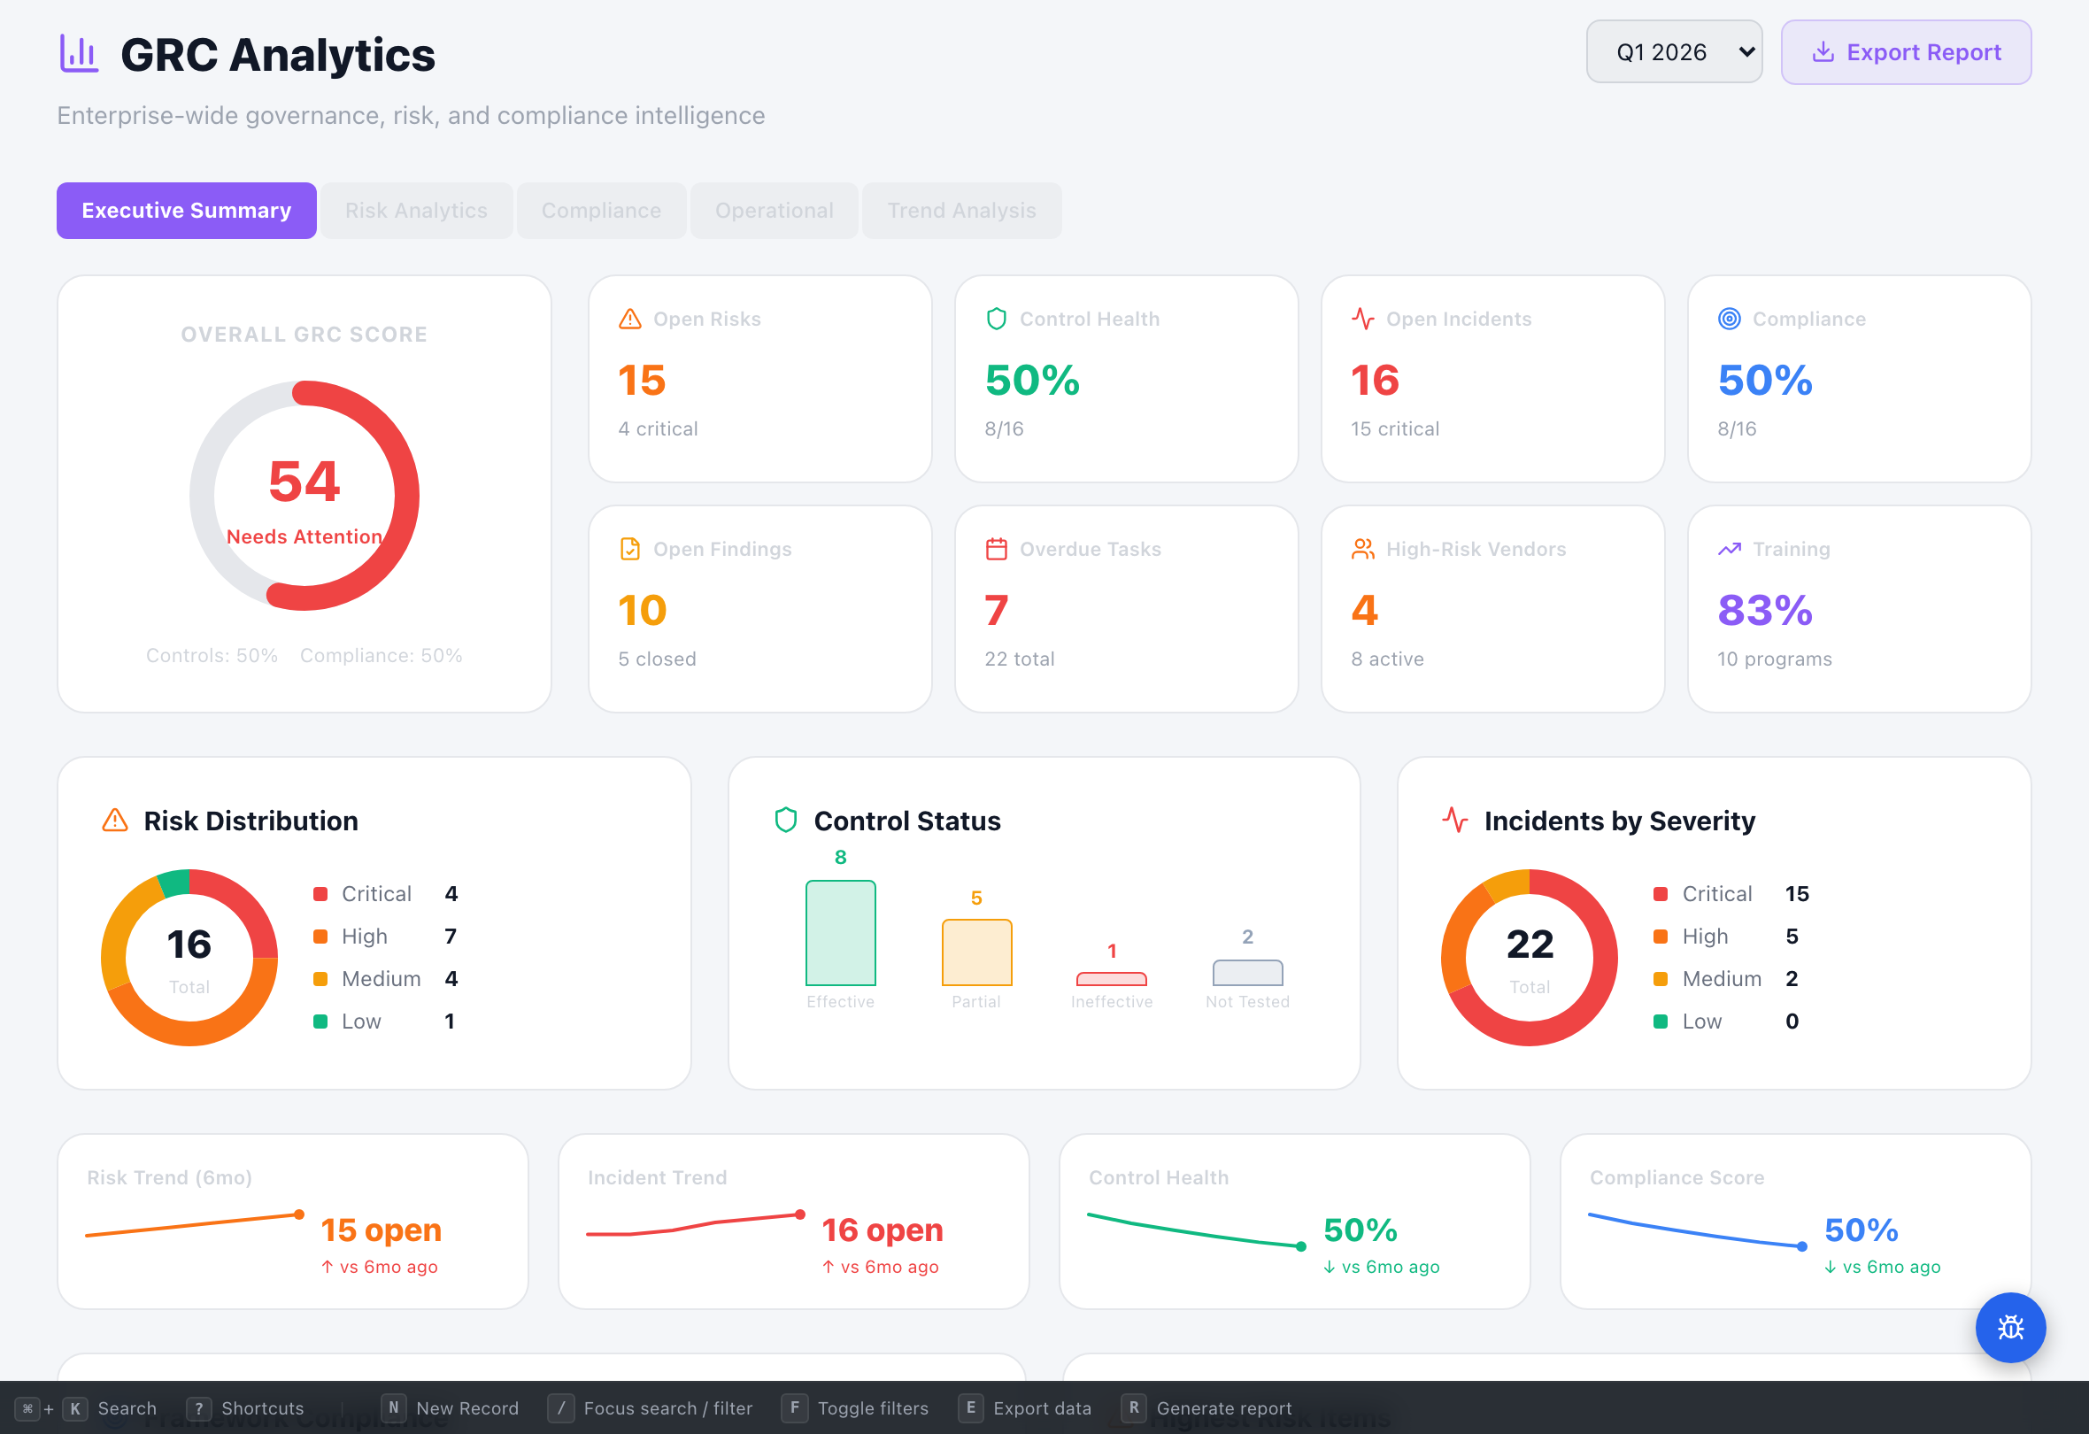Screen dimensions: 2089x1434
Task: Click the floating bug debug icon
Action: pyautogui.click(x=2011, y=1328)
